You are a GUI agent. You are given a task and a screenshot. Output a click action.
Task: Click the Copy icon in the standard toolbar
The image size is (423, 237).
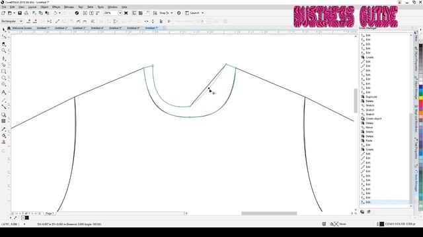41,13
